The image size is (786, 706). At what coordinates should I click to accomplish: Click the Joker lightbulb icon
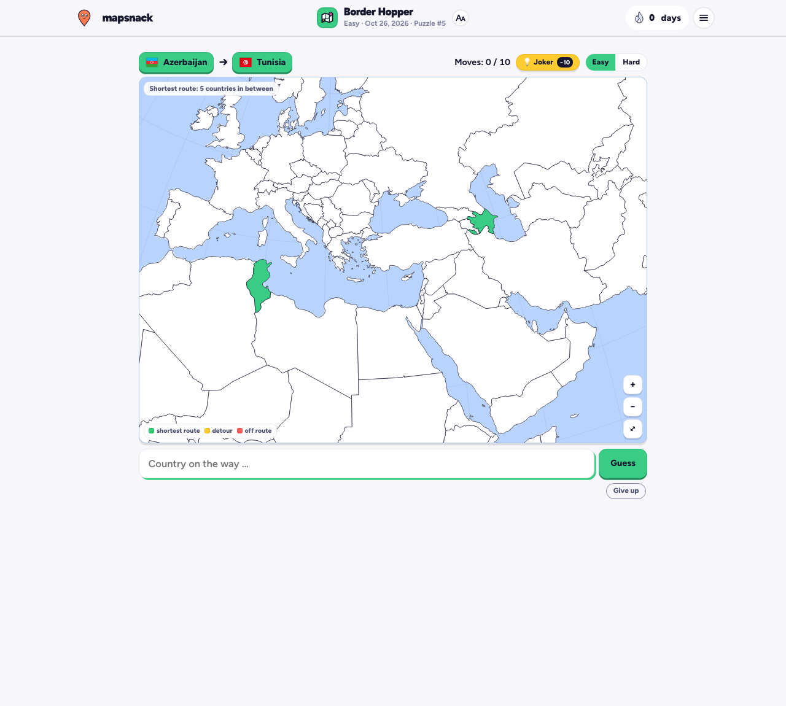[527, 62]
